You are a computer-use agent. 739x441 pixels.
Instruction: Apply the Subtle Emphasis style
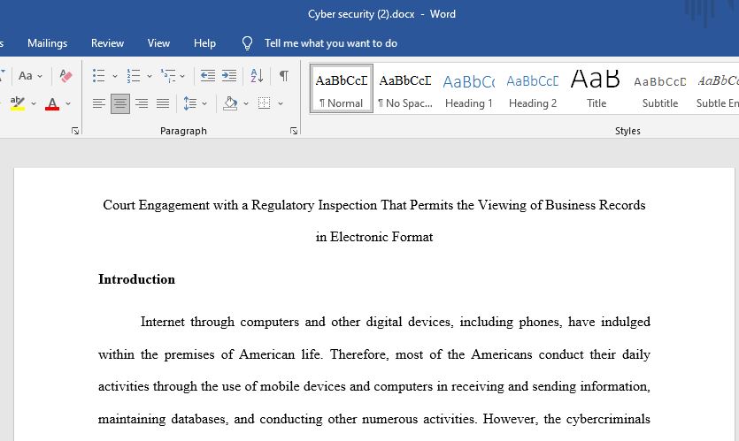point(716,88)
